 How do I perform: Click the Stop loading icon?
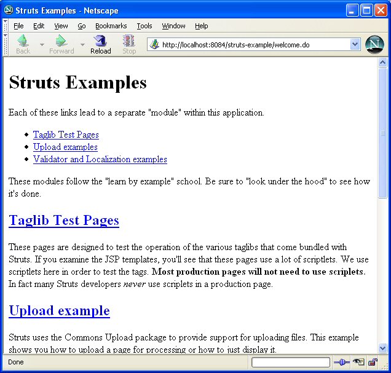129,41
